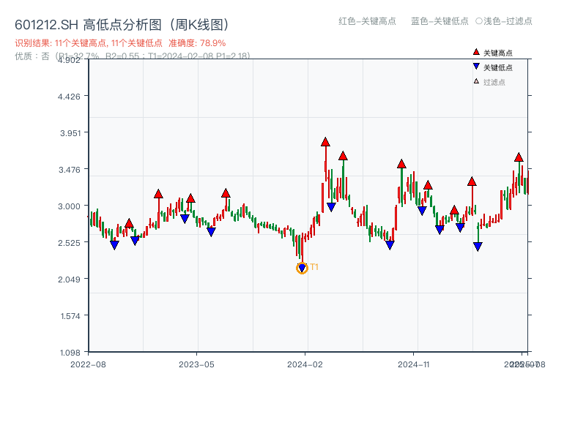Click the red 识别结果 summary line
Screen dimensions: 586x439
[x=120, y=43]
